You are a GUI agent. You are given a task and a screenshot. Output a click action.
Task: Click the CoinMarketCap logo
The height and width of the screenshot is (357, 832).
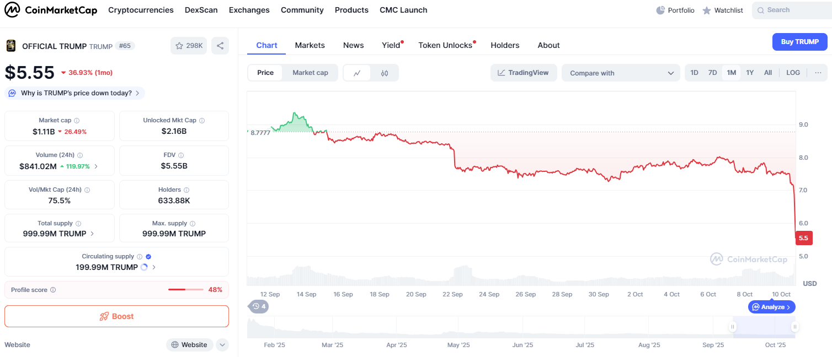click(51, 10)
